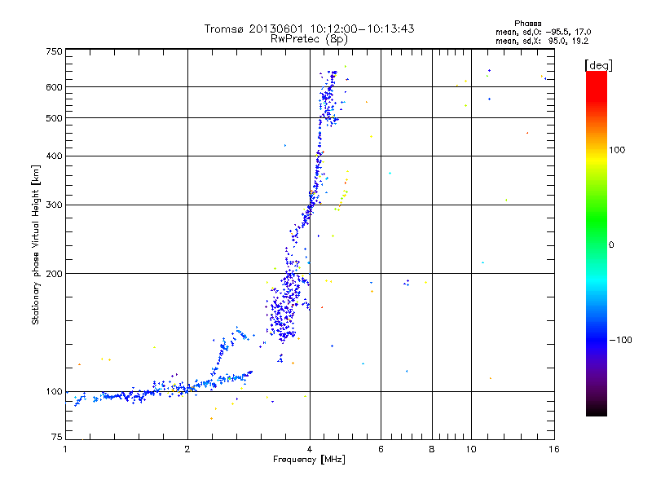Viewport: 652px width, 489px height.
Task: Click x-axis tick label '6'
Action: pos(381,449)
